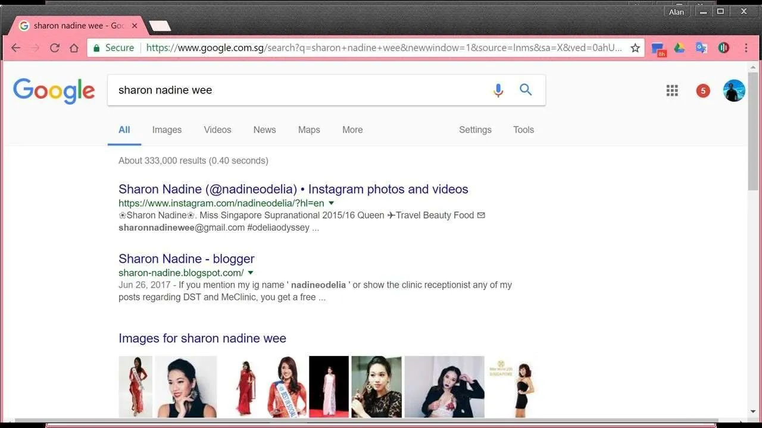This screenshot has height=428, width=762.
Task: Go to browser home page
Action: 74,48
